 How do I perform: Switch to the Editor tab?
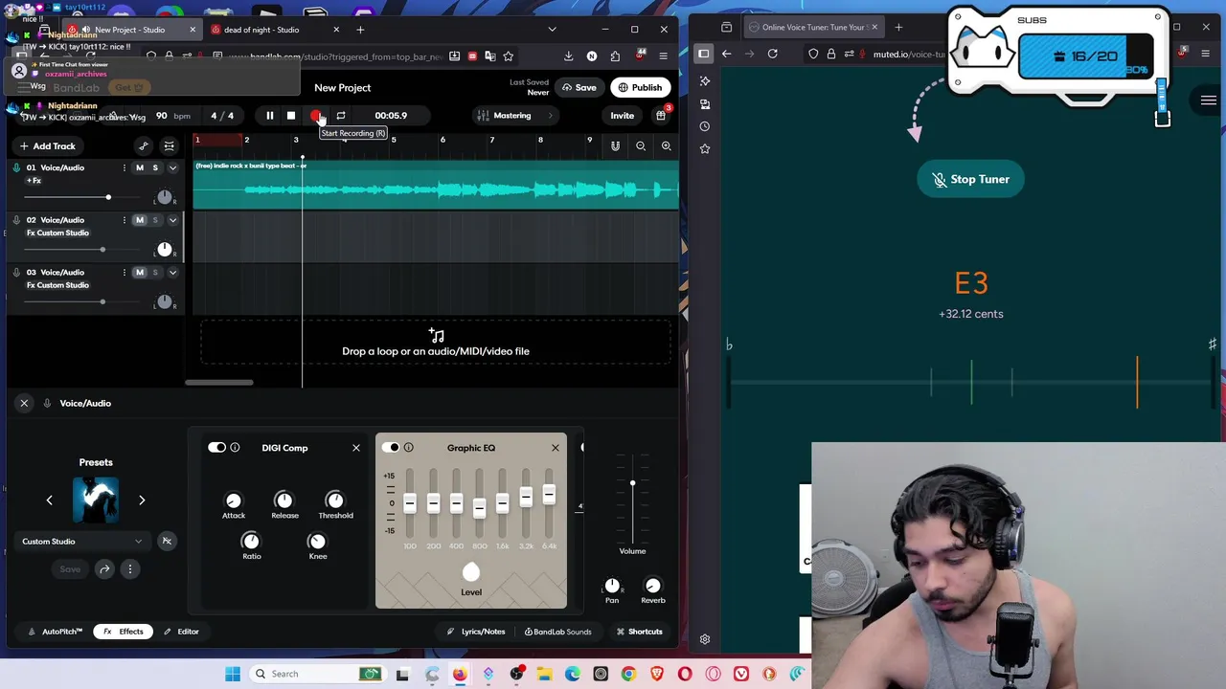(181, 632)
